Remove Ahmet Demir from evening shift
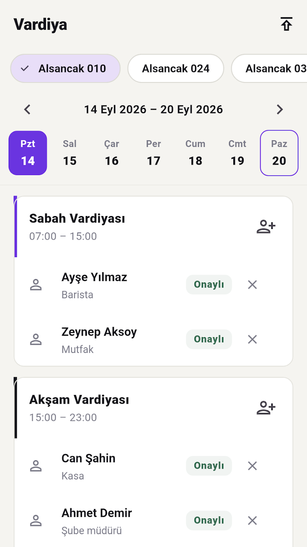 click(x=252, y=520)
